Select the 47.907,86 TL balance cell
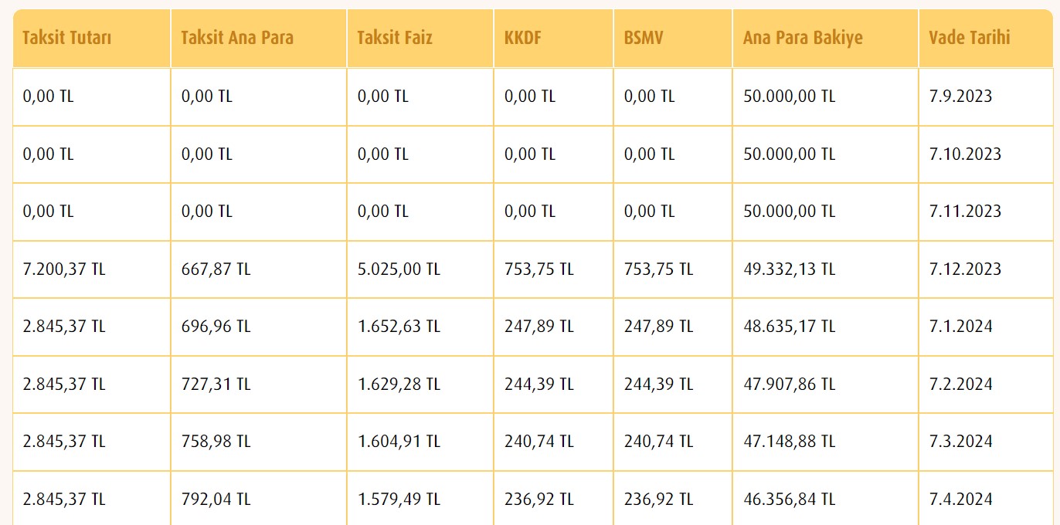 (x=825, y=384)
